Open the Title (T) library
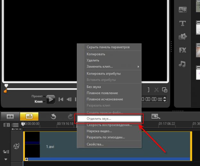This screenshot has width=200, height=166. [x=182, y=23]
